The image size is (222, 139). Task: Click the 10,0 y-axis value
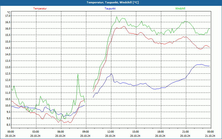(x=8, y=105)
